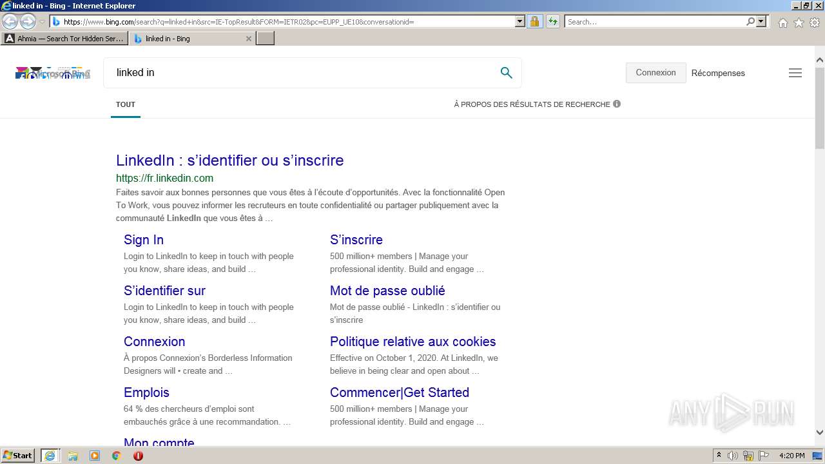Viewport: 825px width, 464px height.
Task: Click the refresh page icon
Action: (x=553, y=22)
